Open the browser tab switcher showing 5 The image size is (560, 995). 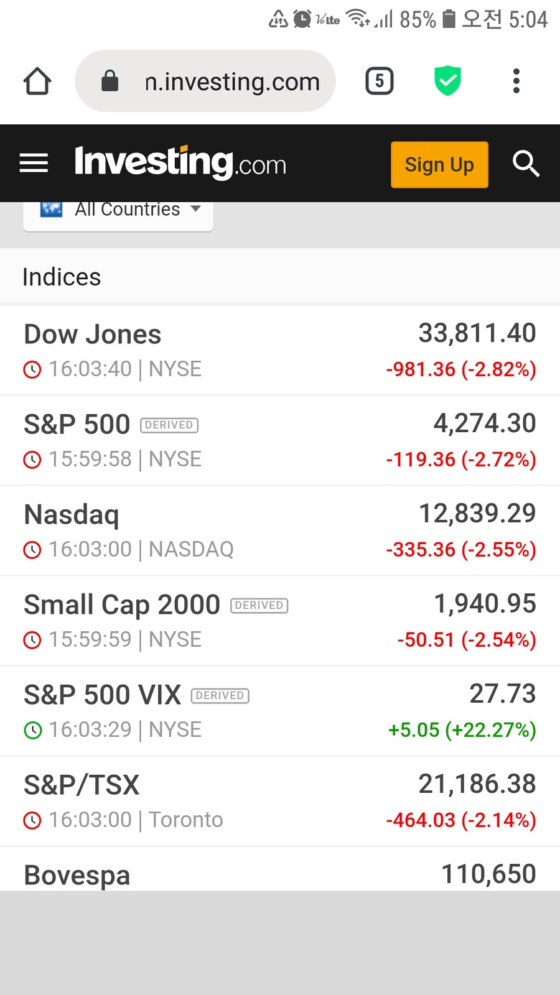[379, 81]
